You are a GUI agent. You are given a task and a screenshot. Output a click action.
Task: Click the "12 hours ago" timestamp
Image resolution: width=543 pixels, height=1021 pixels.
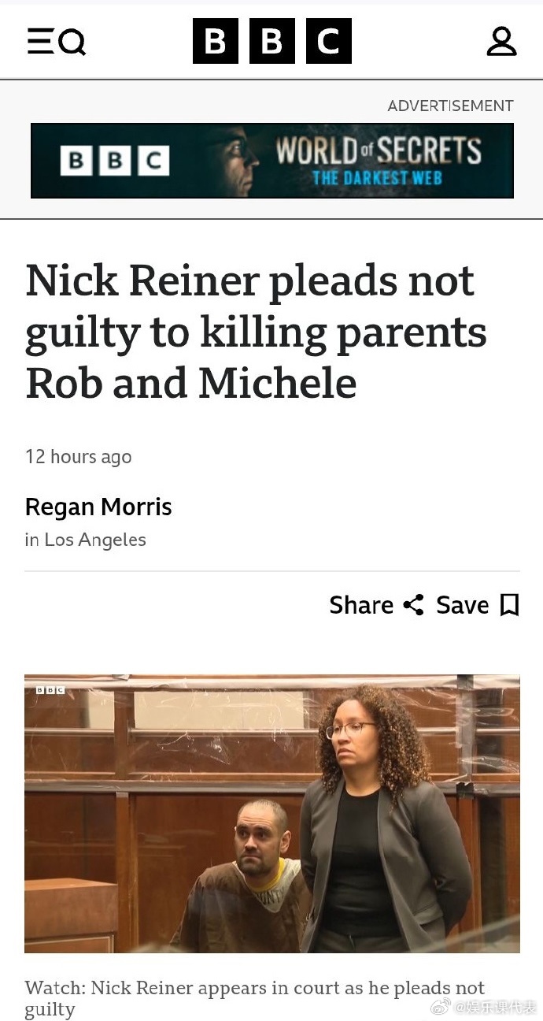[78, 457]
